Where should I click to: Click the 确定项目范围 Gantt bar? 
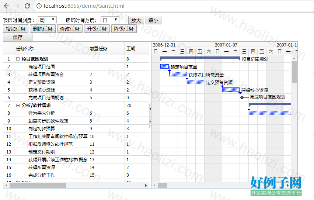165,66
